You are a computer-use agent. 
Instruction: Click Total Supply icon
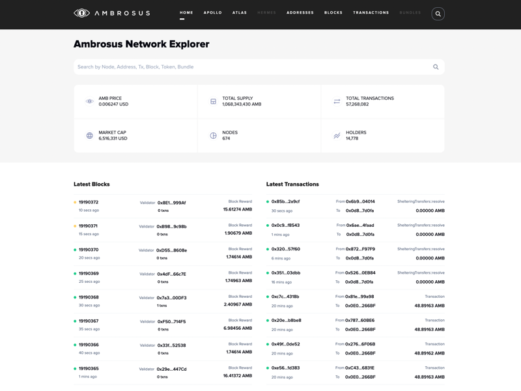click(214, 101)
